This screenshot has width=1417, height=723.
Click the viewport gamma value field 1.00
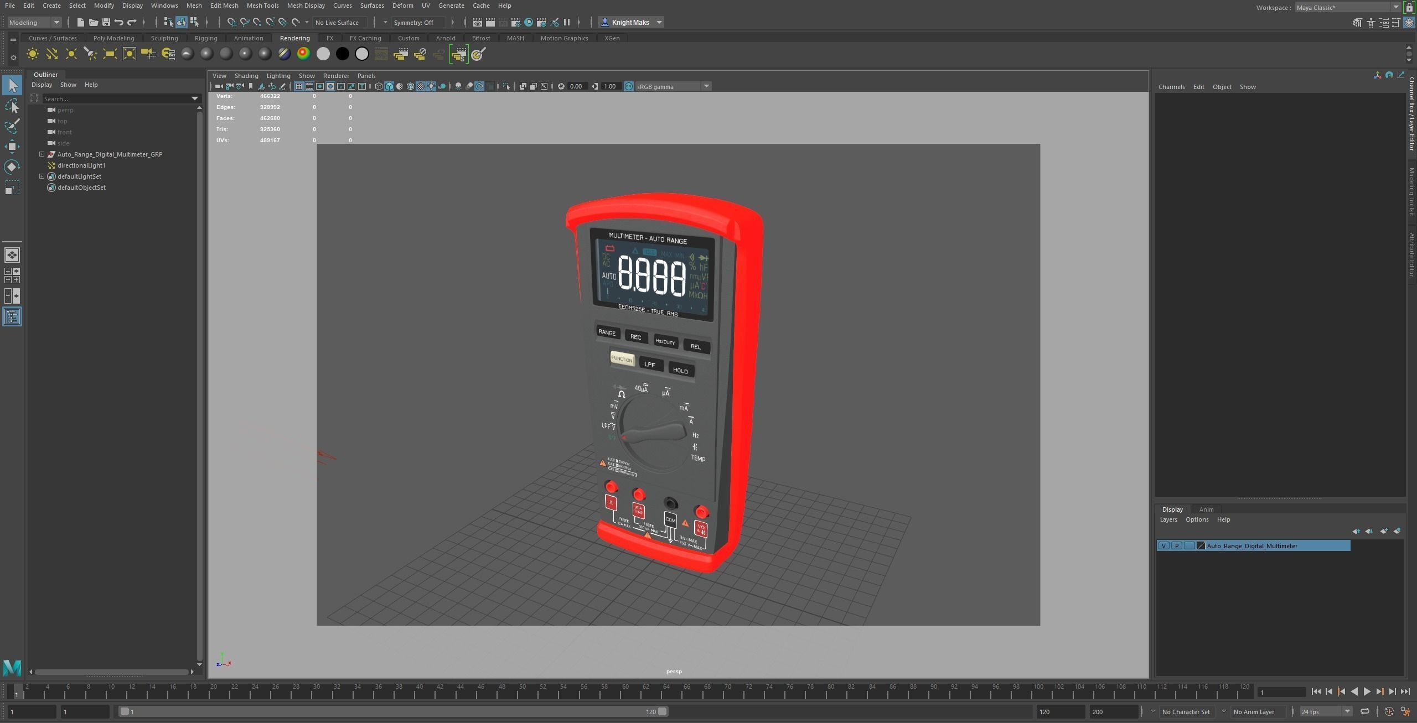(x=611, y=86)
